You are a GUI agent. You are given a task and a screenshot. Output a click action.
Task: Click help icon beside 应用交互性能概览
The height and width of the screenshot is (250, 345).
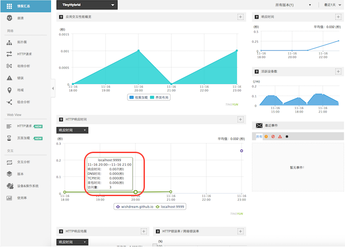[x=61, y=17]
